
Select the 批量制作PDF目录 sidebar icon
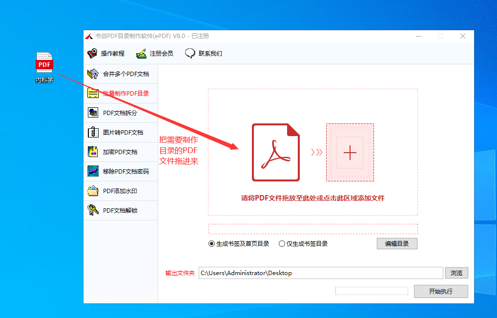[x=93, y=94]
